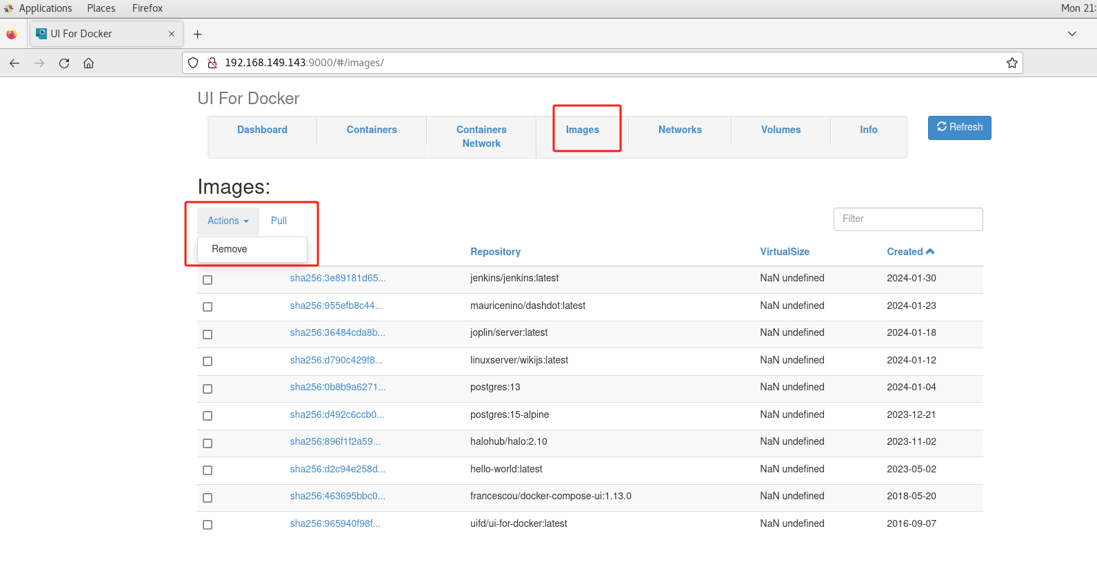Open a new browser tab
1097x571 pixels.
[x=198, y=34]
